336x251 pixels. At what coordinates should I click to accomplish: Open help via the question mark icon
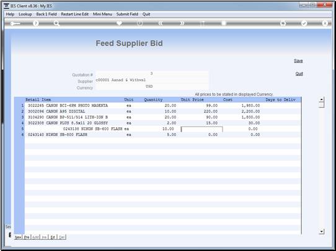click(x=36, y=23)
